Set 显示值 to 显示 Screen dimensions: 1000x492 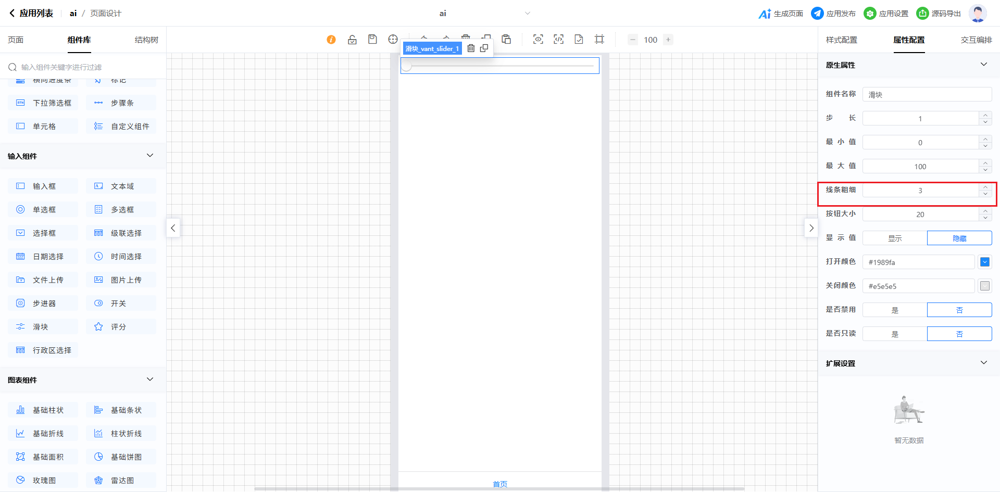(895, 238)
